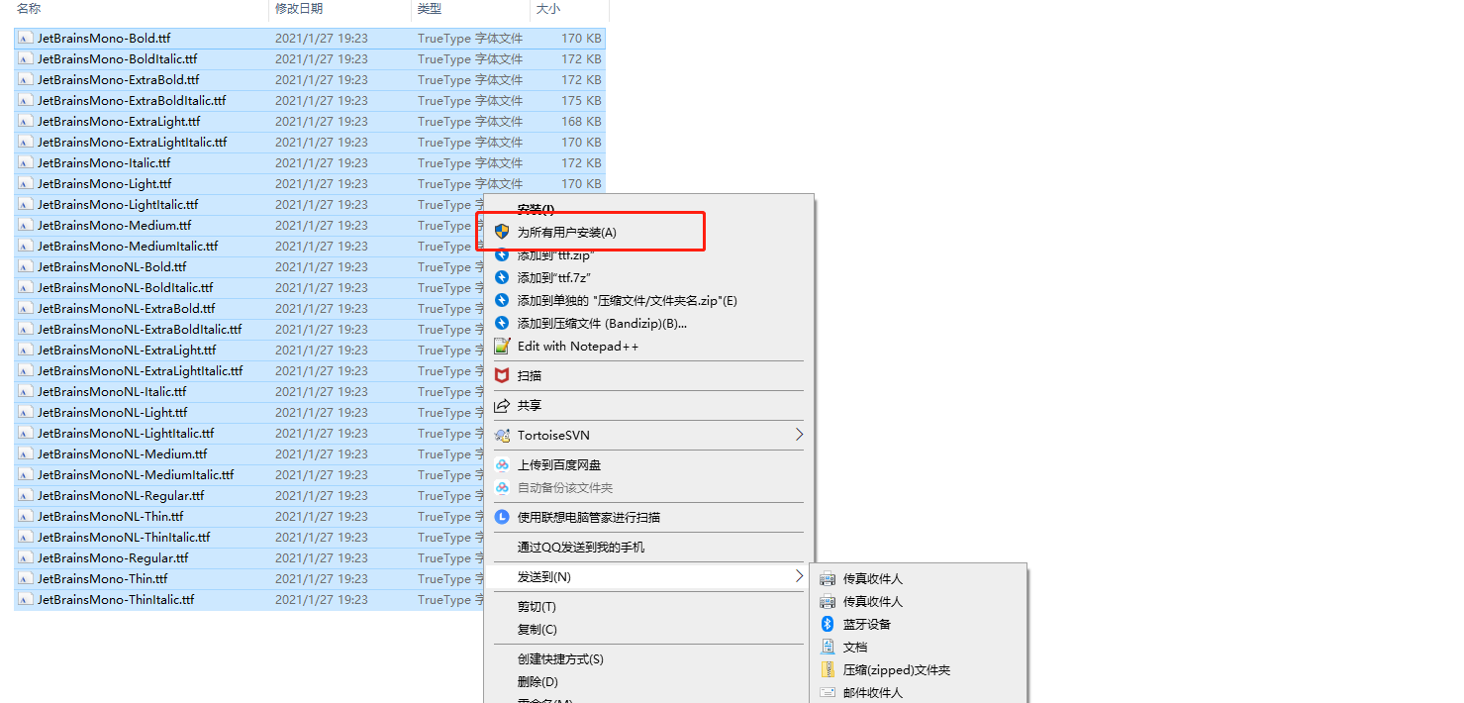The width and height of the screenshot is (1464, 703).
Task: Select 添加到压缩文件 (Bandizip)(B)... entry
Action: coord(602,323)
